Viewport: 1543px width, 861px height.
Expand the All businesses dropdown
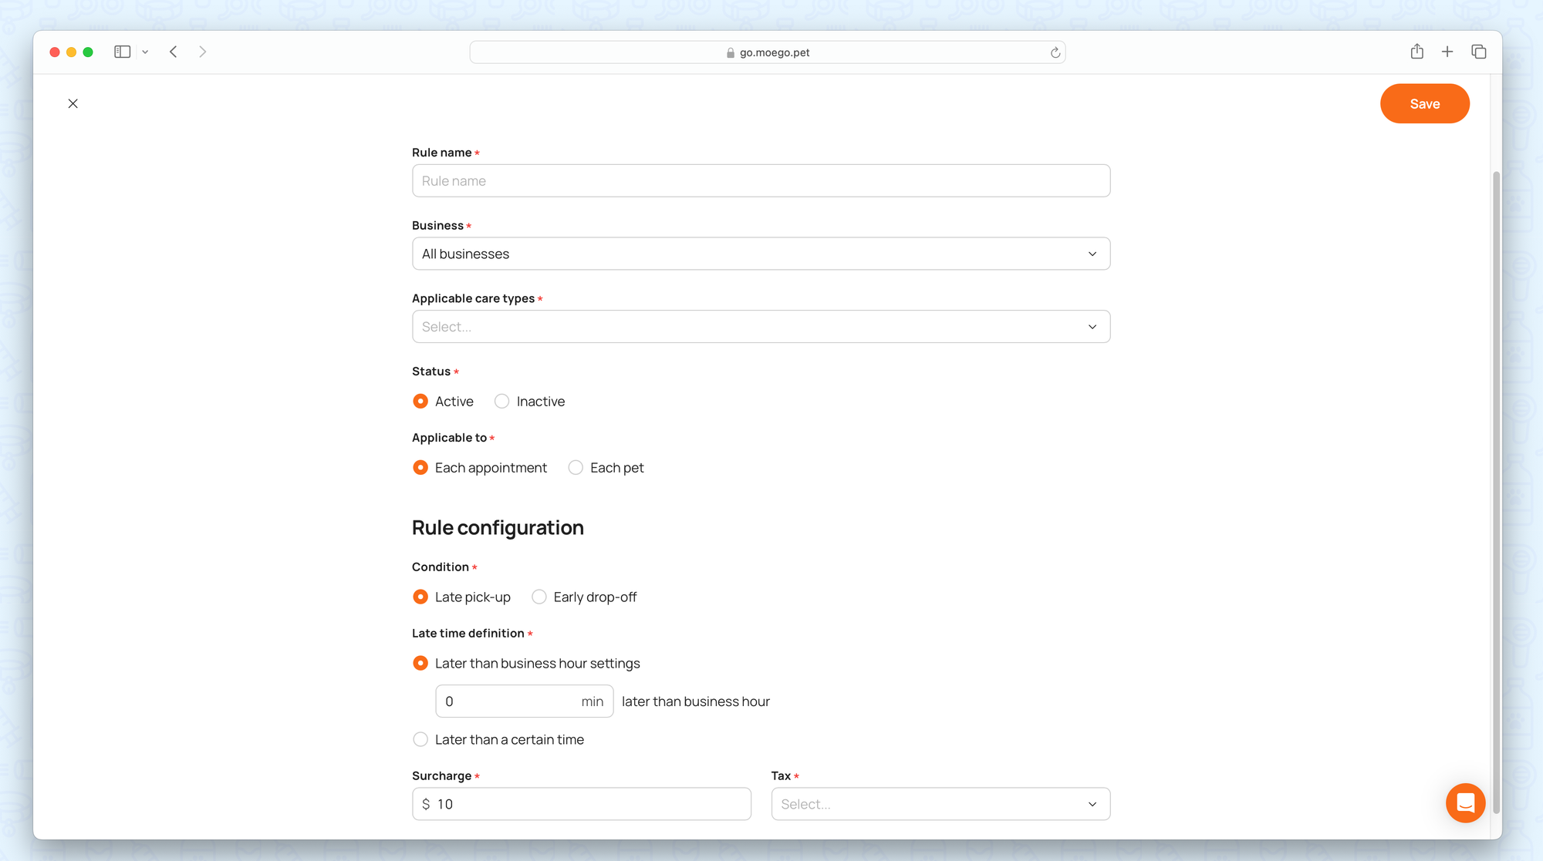[761, 254]
